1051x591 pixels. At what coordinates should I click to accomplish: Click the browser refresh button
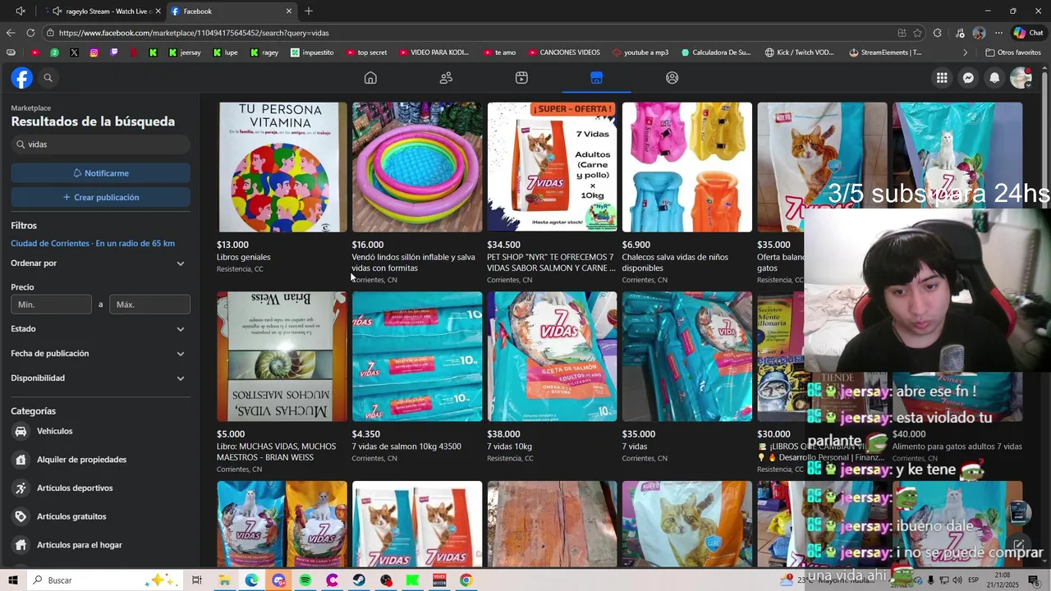click(x=30, y=33)
